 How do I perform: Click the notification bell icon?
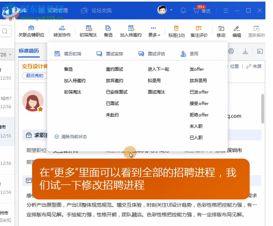point(183,10)
